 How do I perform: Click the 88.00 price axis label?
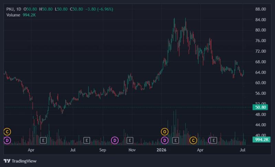point(261,9)
